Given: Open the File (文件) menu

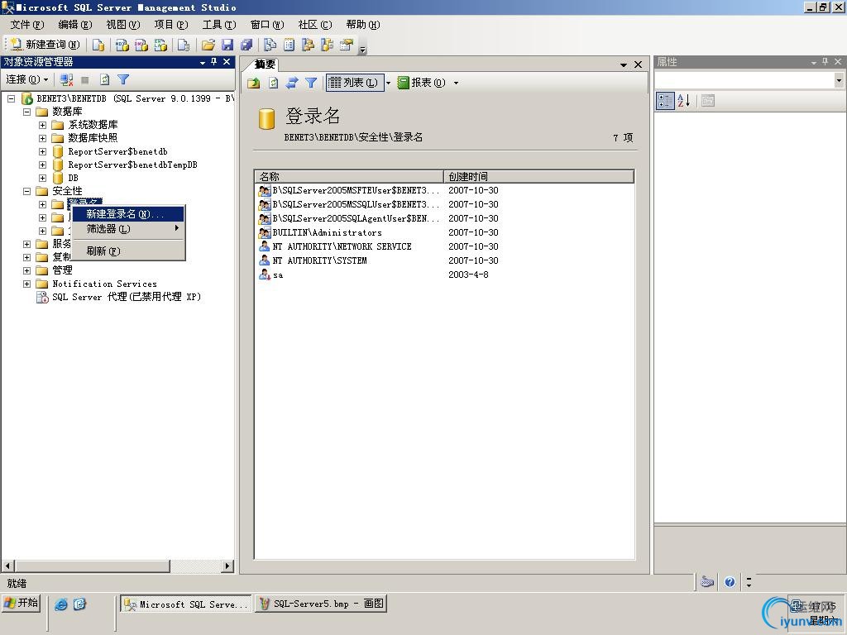Looking at the screenshot, I should pyautogui.click(x=27, y=25).
